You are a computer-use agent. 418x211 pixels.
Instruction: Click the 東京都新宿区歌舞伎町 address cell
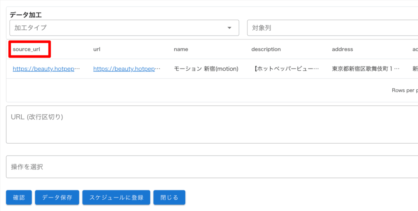tap(365, 69)
